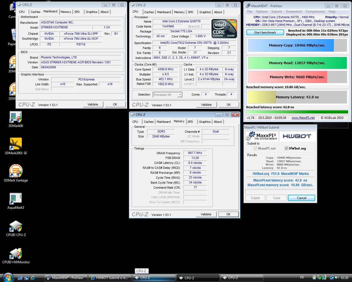Switch to MaxxMEM² - PreView taskbar button

pos(66,278)
